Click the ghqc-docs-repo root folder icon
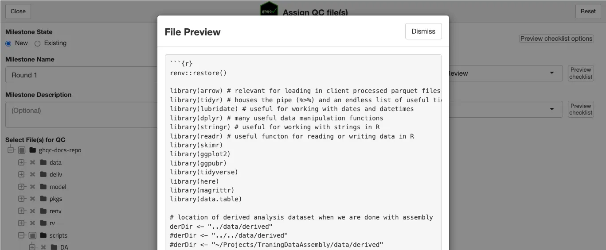The image size is (606, 250). pyautogui.click(x=32, y=150)
